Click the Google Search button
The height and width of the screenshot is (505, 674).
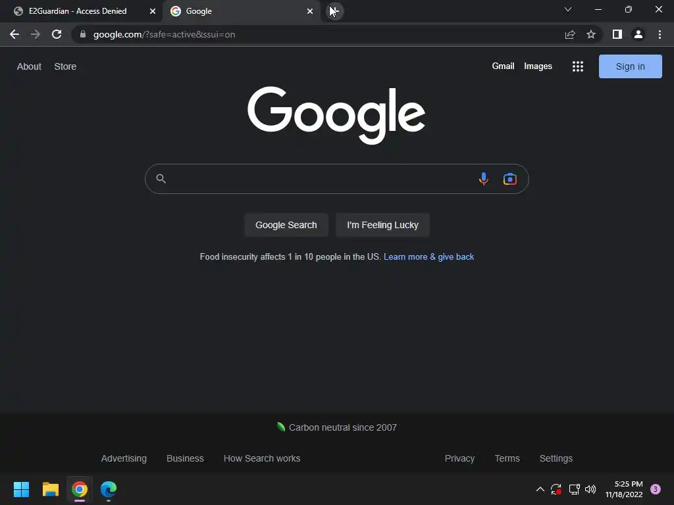click(x=286, y=225)
